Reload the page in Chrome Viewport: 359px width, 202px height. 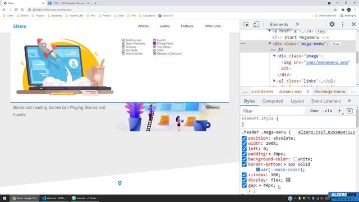(x=16, y=10)
